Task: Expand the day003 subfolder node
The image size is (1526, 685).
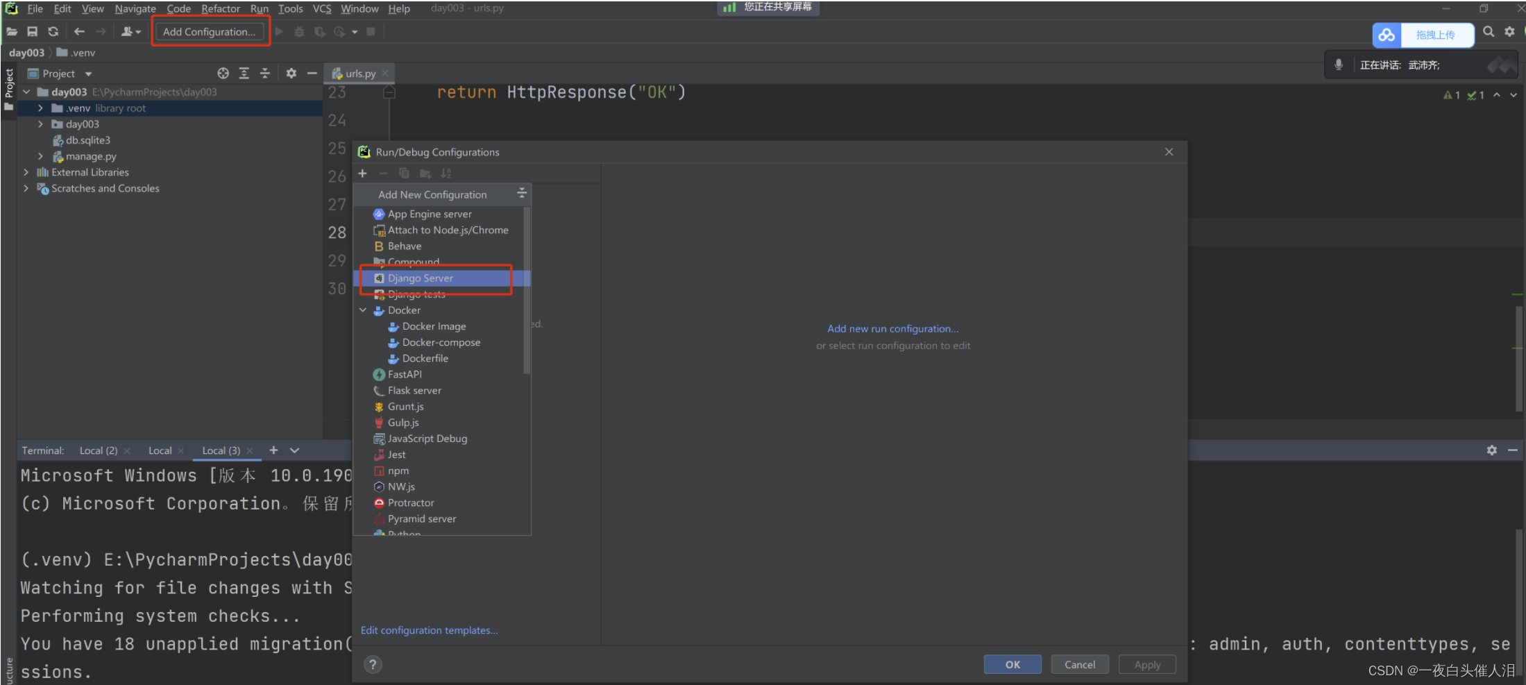Action: coord(40,124)
